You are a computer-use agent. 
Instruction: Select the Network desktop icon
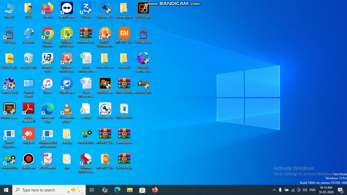click(28, 35)
